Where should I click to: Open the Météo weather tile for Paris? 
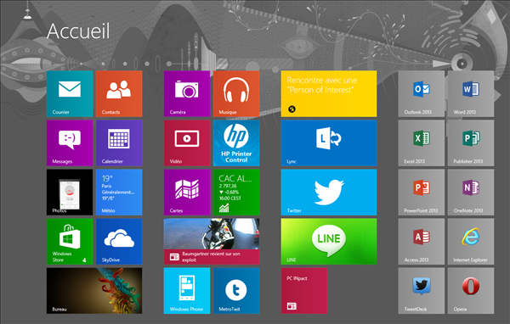(119, 193)
